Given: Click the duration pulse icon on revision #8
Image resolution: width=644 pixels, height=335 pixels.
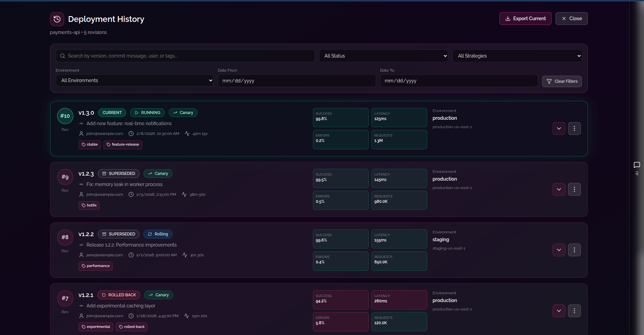Looking at the screenshot, I should 184,255.
